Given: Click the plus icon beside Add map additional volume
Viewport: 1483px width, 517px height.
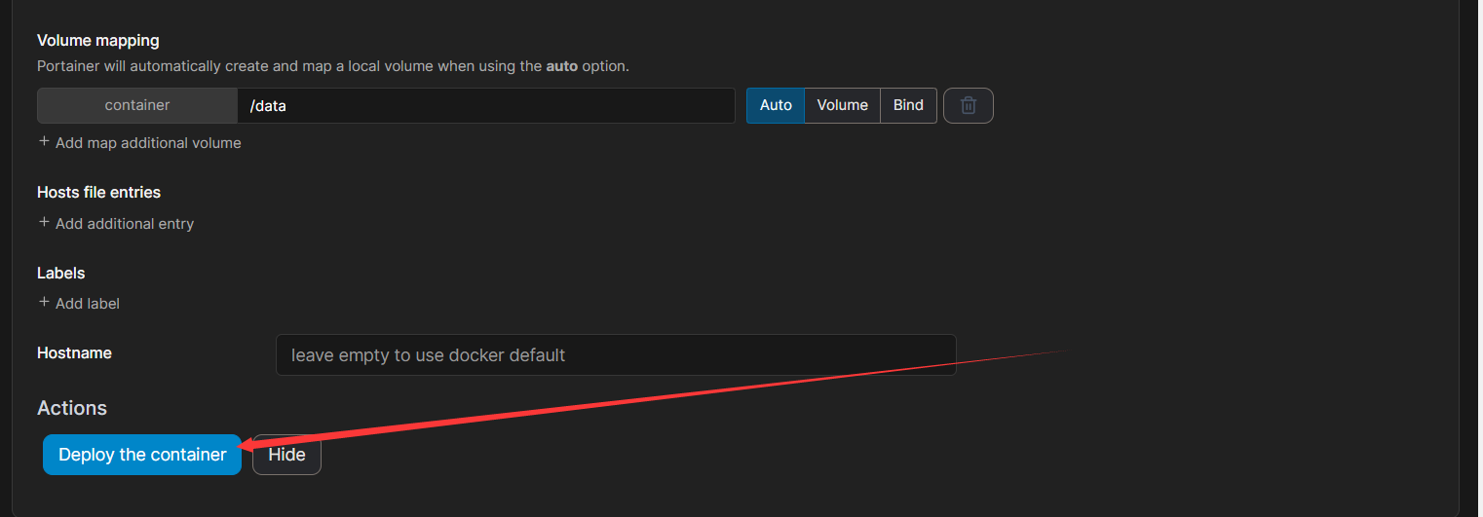Looking at the screenshot, I should click(x=44, y=142).
